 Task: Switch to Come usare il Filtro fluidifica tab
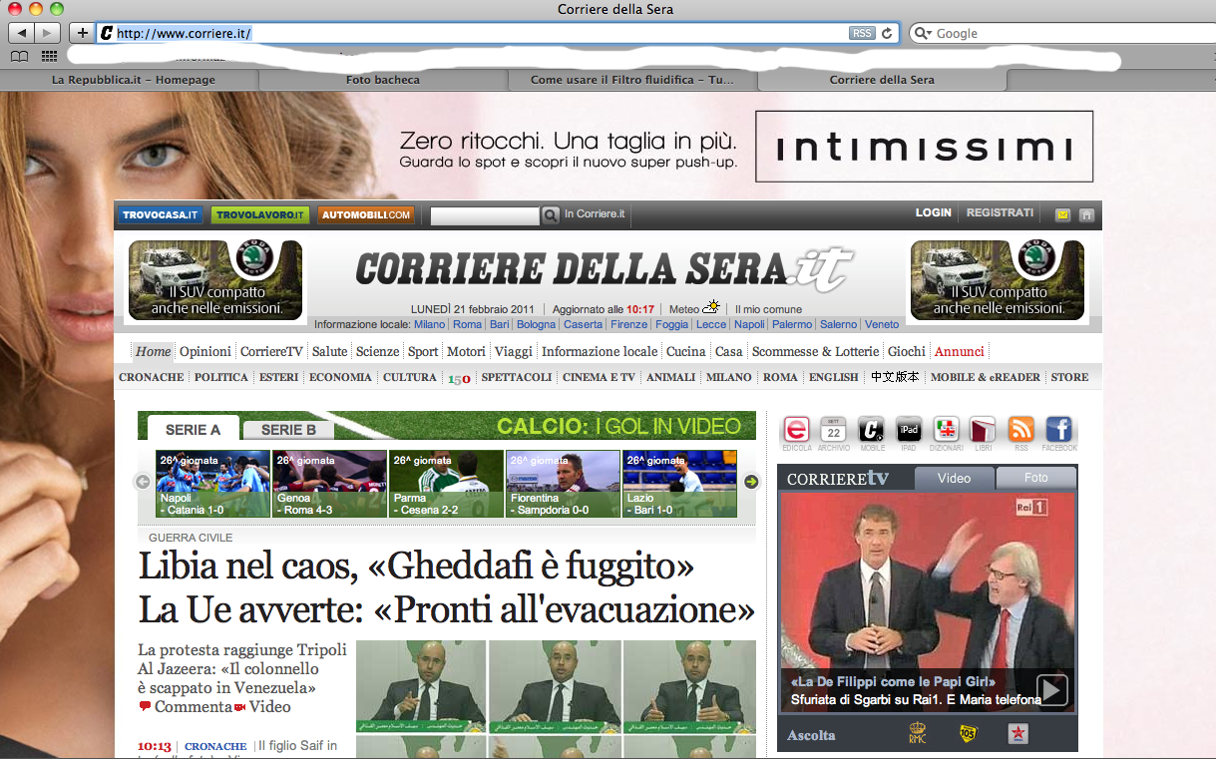pyautogui.click(x=632, y=80)
